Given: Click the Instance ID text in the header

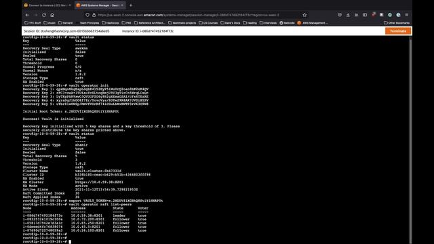Looking at the screenshot, I should pos(148,31).
